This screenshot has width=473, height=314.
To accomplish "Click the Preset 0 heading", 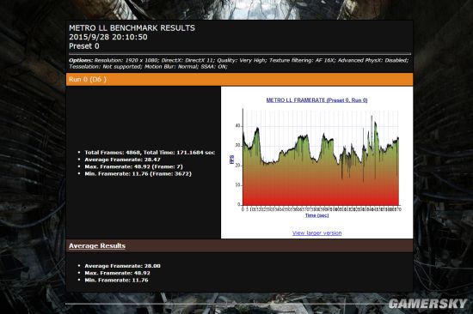I will 84,46.
